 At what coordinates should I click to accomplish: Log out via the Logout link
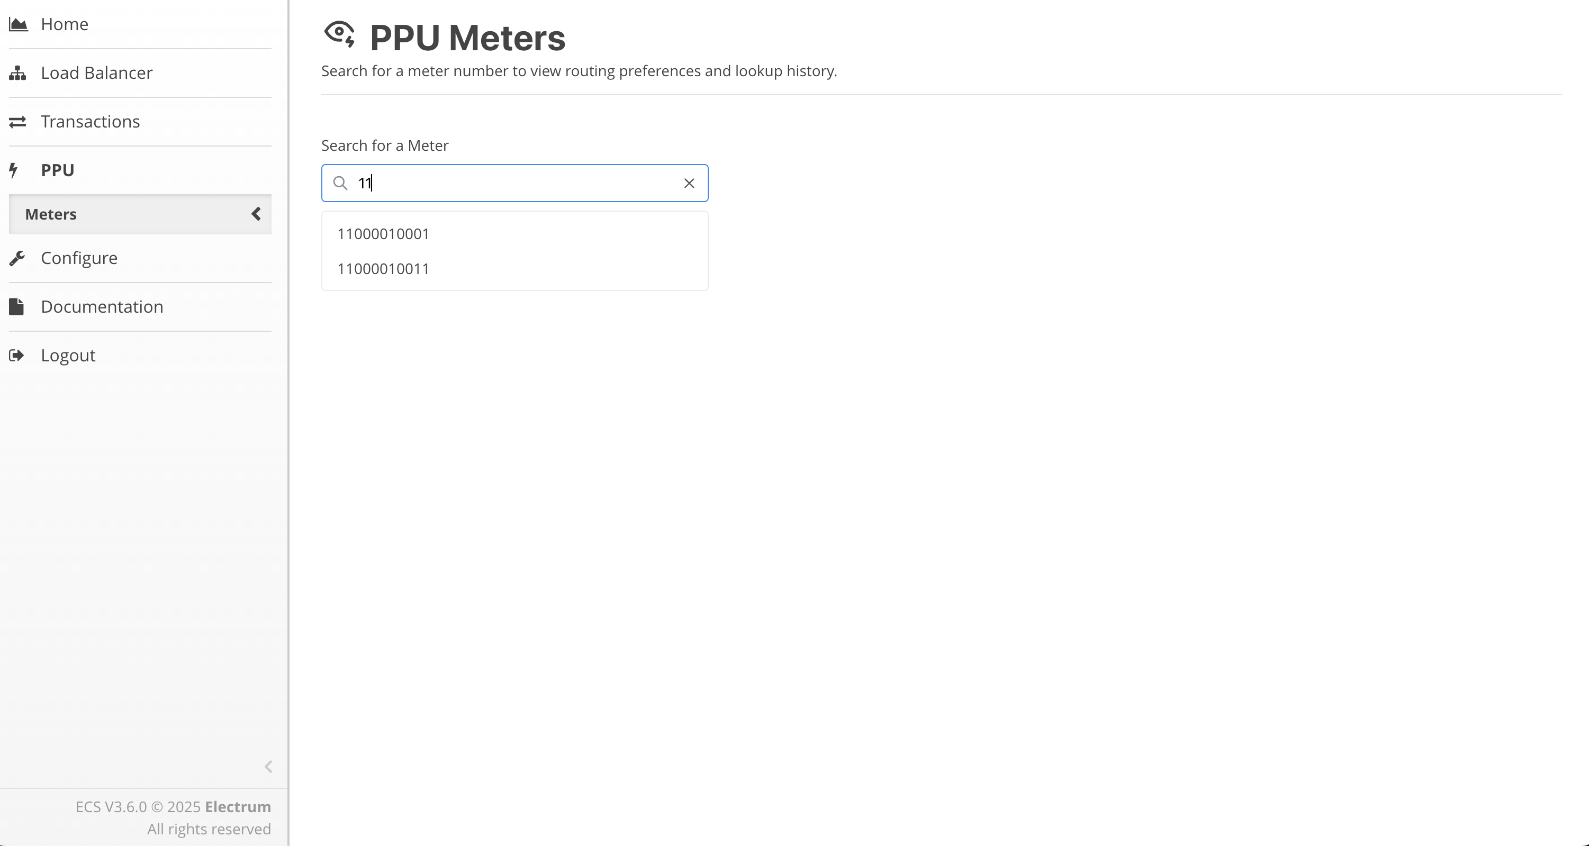point(68,355)
